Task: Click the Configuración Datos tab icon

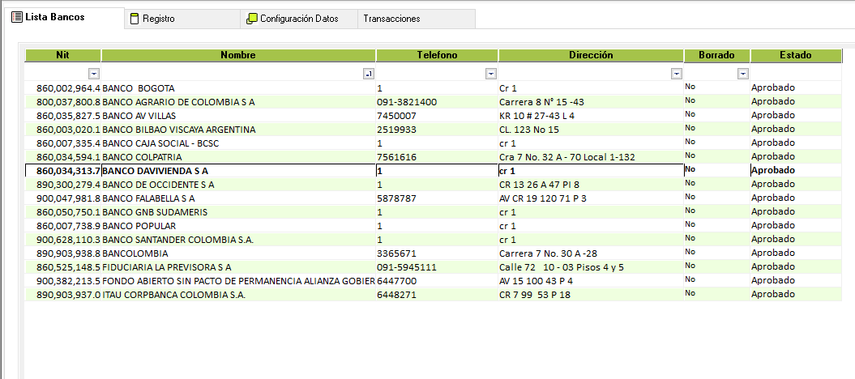Action: [x=252, y=19]
